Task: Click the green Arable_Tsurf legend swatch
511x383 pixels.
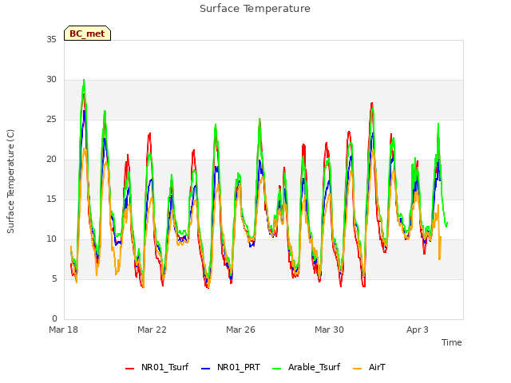Action: click(x=277, y=369)
